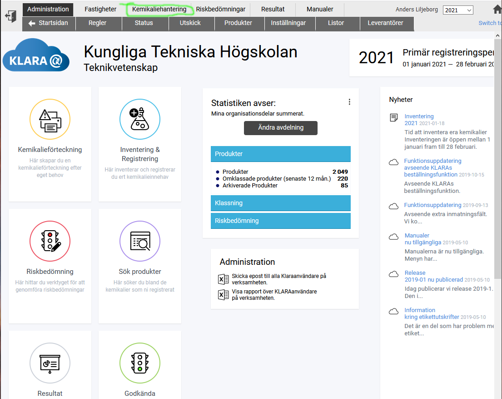Open the Utskick submenu item
The image size is (502, 399).
tap(190, 23)
